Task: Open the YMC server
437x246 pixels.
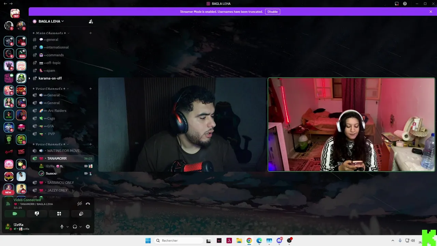Action: point(21,152)
